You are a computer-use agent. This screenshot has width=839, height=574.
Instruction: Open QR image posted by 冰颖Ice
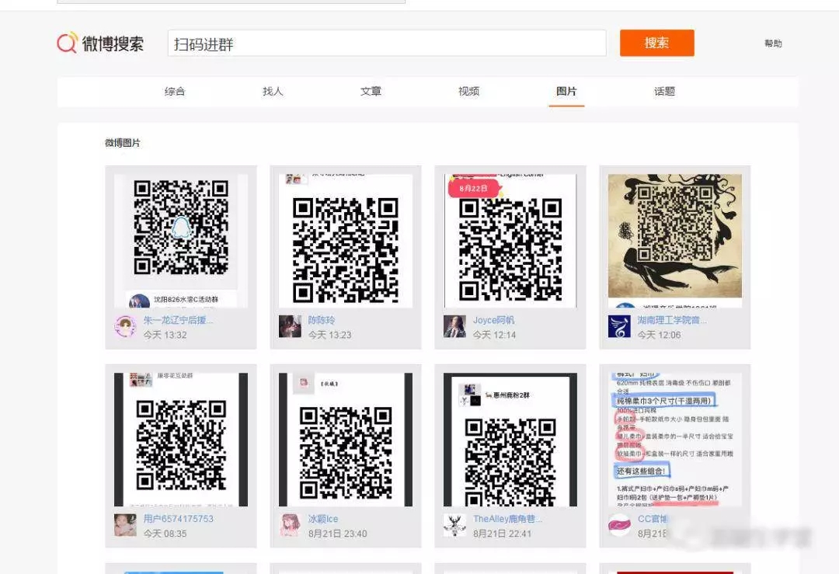click(346, 440)
